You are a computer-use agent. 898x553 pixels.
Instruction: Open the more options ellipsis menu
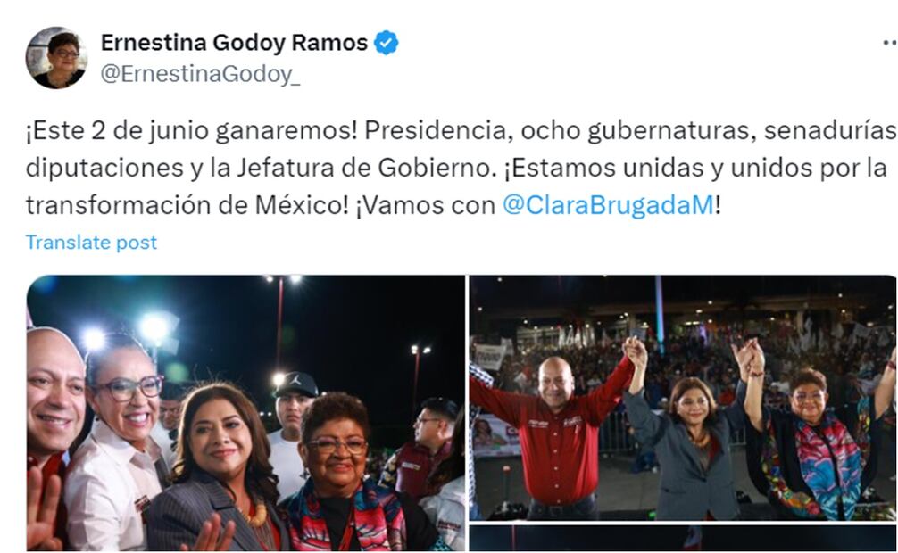[x=890, y=43]
